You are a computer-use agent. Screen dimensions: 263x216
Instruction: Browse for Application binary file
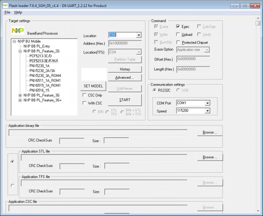210,132
